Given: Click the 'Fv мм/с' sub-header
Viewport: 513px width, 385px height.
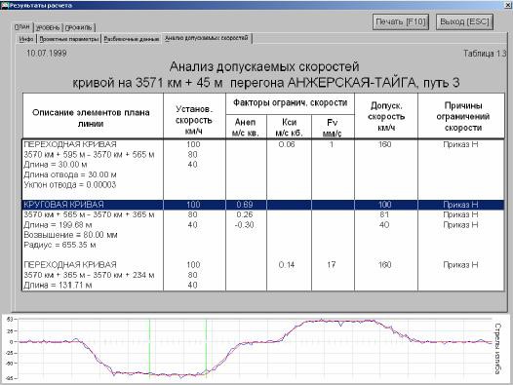Looking at the screenshot, I should [332, 128].
